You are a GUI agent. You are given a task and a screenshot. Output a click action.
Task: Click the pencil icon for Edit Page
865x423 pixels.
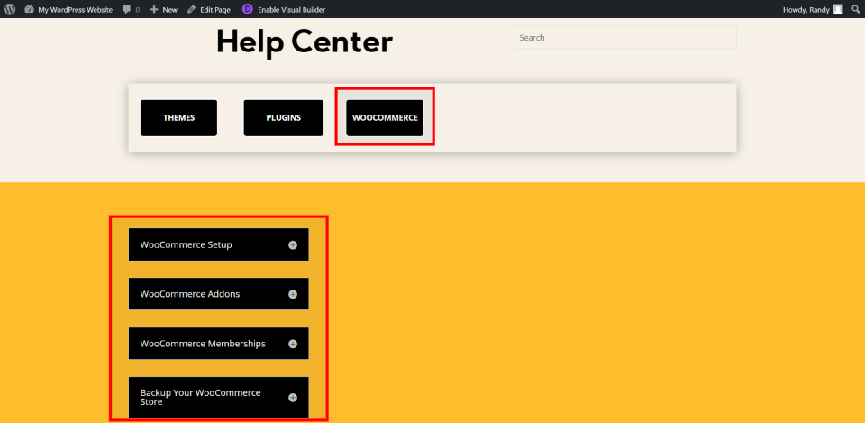point(191,9)
